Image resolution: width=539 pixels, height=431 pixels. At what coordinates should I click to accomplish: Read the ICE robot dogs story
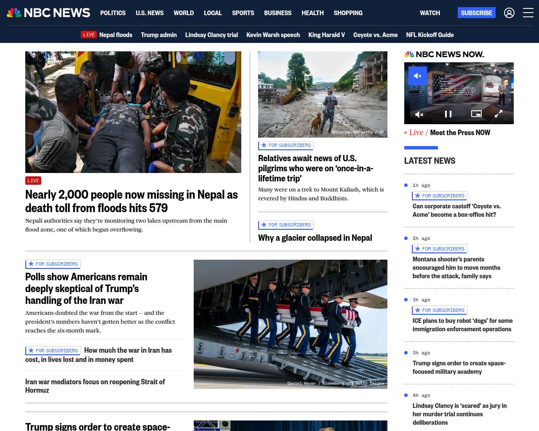[x=462, y=325]
